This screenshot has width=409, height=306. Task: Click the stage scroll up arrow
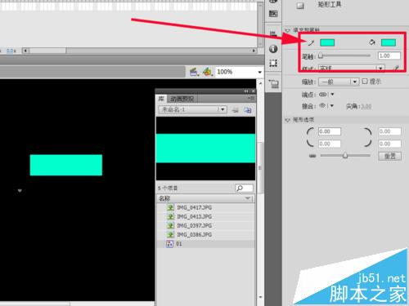(260, 83)
